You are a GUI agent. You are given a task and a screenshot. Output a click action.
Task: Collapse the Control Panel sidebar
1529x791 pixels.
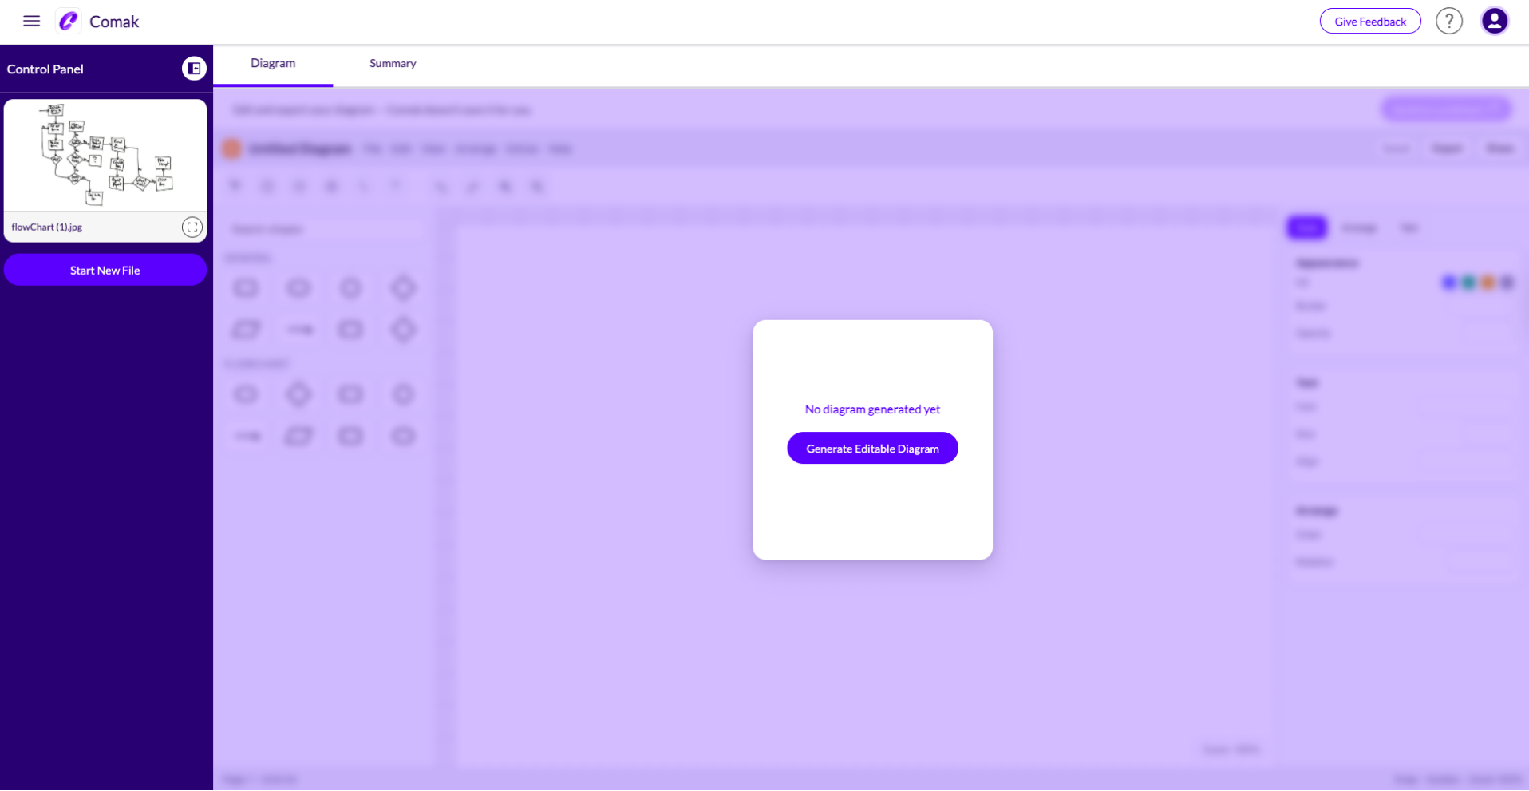[193, 69]
